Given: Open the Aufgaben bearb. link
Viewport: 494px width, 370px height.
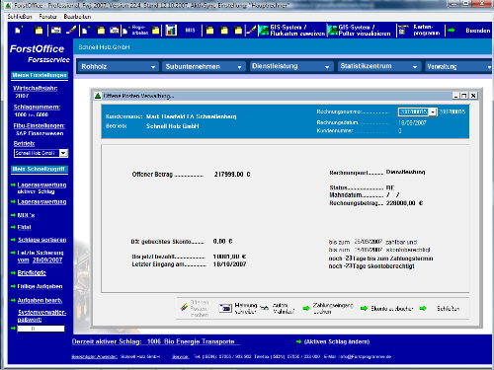Looking at the screenshot, I should (x=40, y=300).
